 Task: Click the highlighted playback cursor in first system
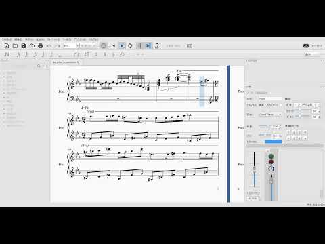click(x=202, y=91)
